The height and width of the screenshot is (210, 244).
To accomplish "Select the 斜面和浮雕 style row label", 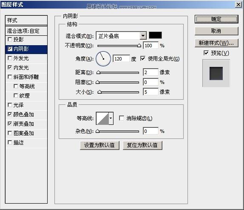I will tap(26, 77).
